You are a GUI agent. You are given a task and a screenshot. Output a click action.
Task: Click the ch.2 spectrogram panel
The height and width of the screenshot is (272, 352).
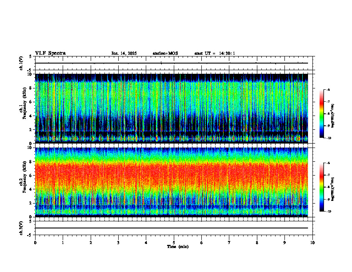pos(172,182)
